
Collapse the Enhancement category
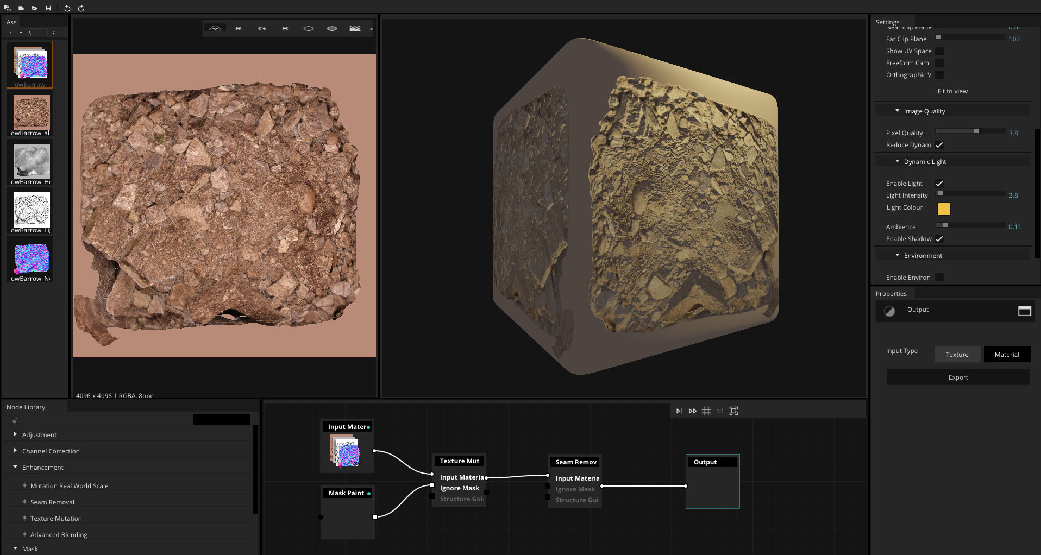click(x=15, y=467)
